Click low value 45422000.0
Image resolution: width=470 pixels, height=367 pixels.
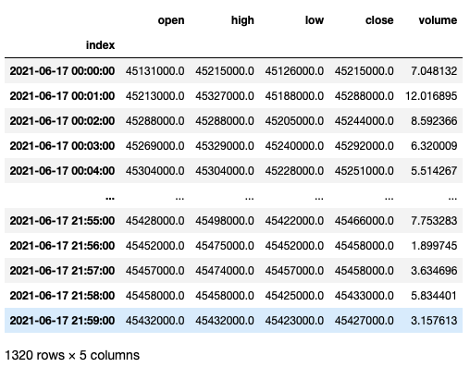tap(294, 221)
